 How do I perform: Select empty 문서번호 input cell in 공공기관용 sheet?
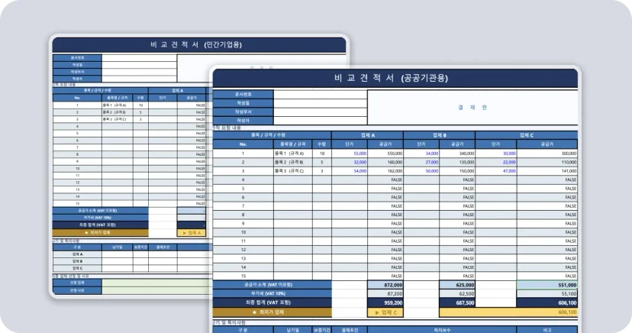321,94
